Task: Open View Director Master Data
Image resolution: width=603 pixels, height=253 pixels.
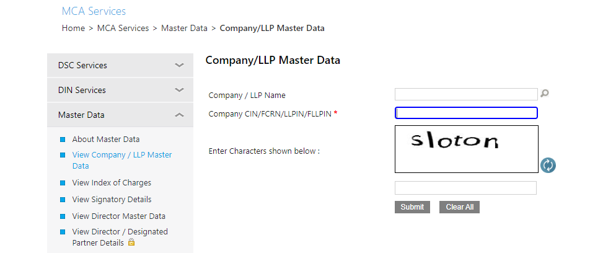Action: pos(118,216)
